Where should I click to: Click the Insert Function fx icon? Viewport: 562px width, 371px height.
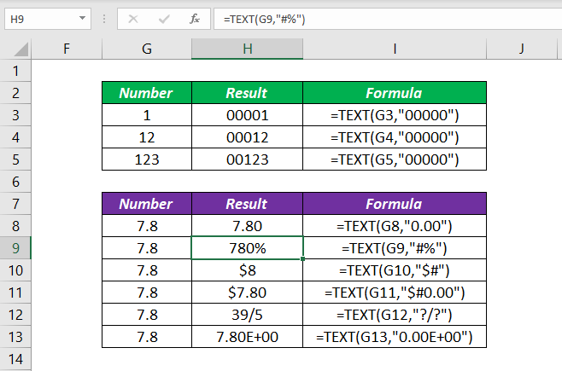tap(194, 17)
